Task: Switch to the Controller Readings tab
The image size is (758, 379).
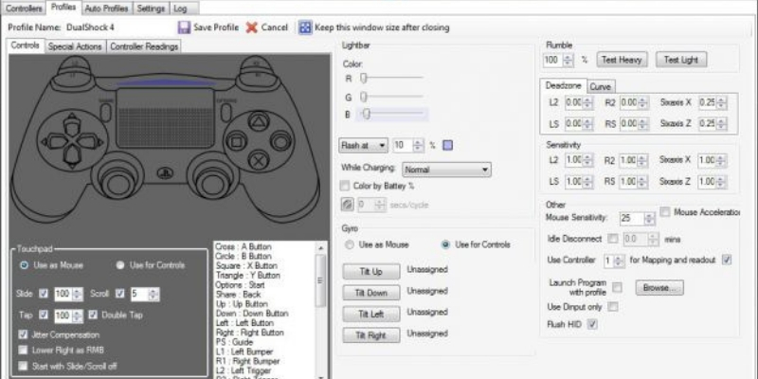Action: click(x=144, y=46)
